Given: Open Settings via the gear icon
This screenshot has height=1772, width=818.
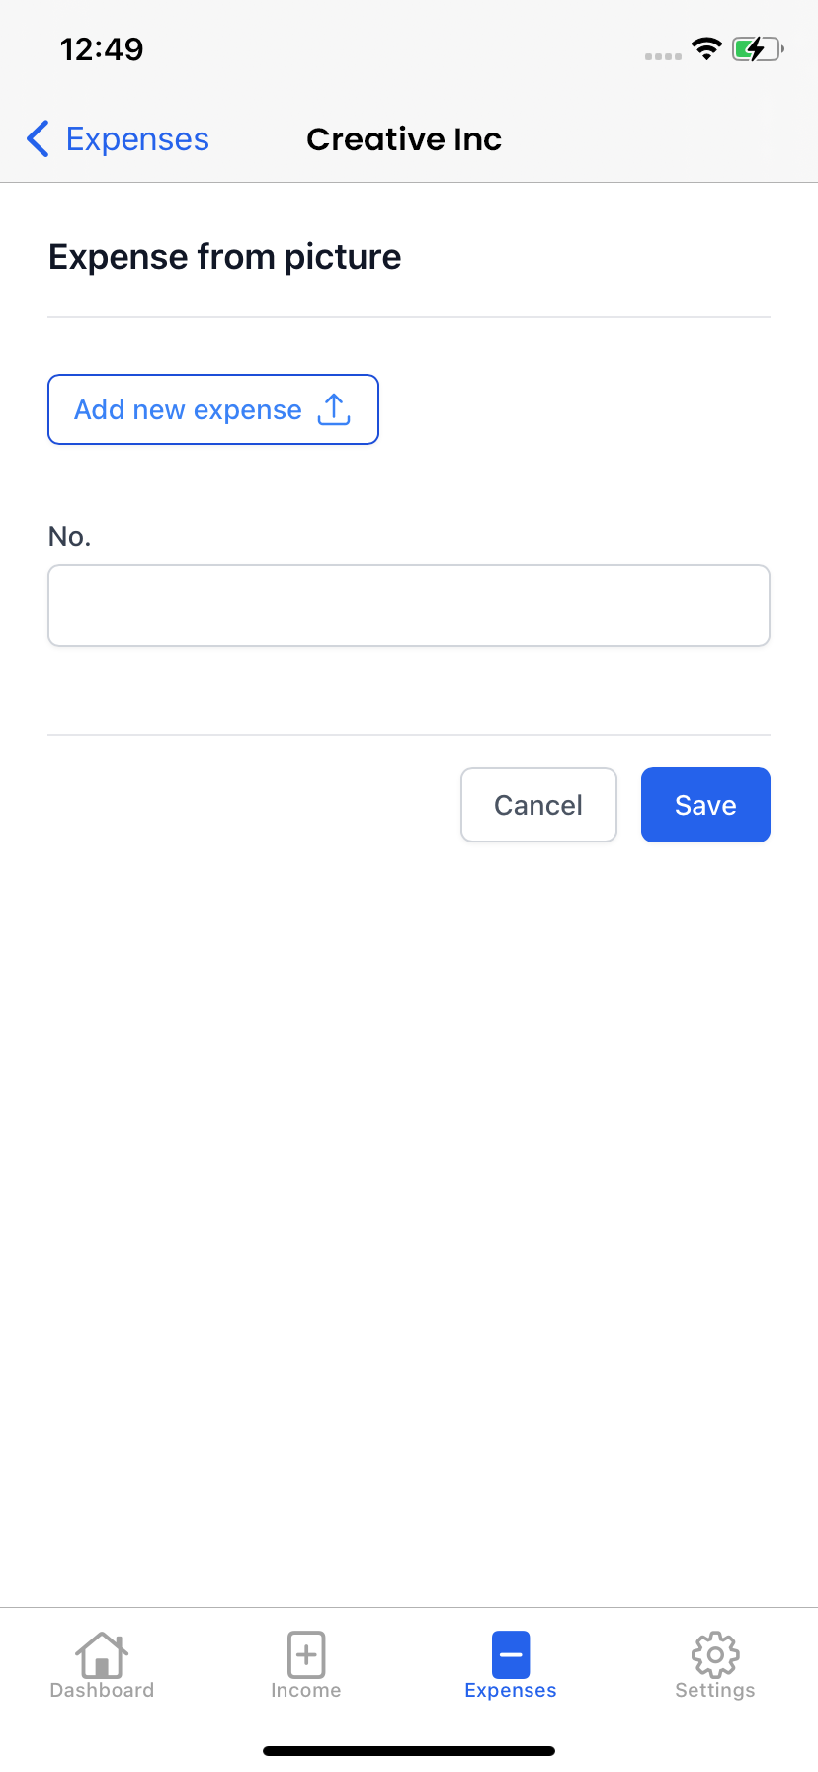Looking at the screenshot, I should coord(715,1653).
